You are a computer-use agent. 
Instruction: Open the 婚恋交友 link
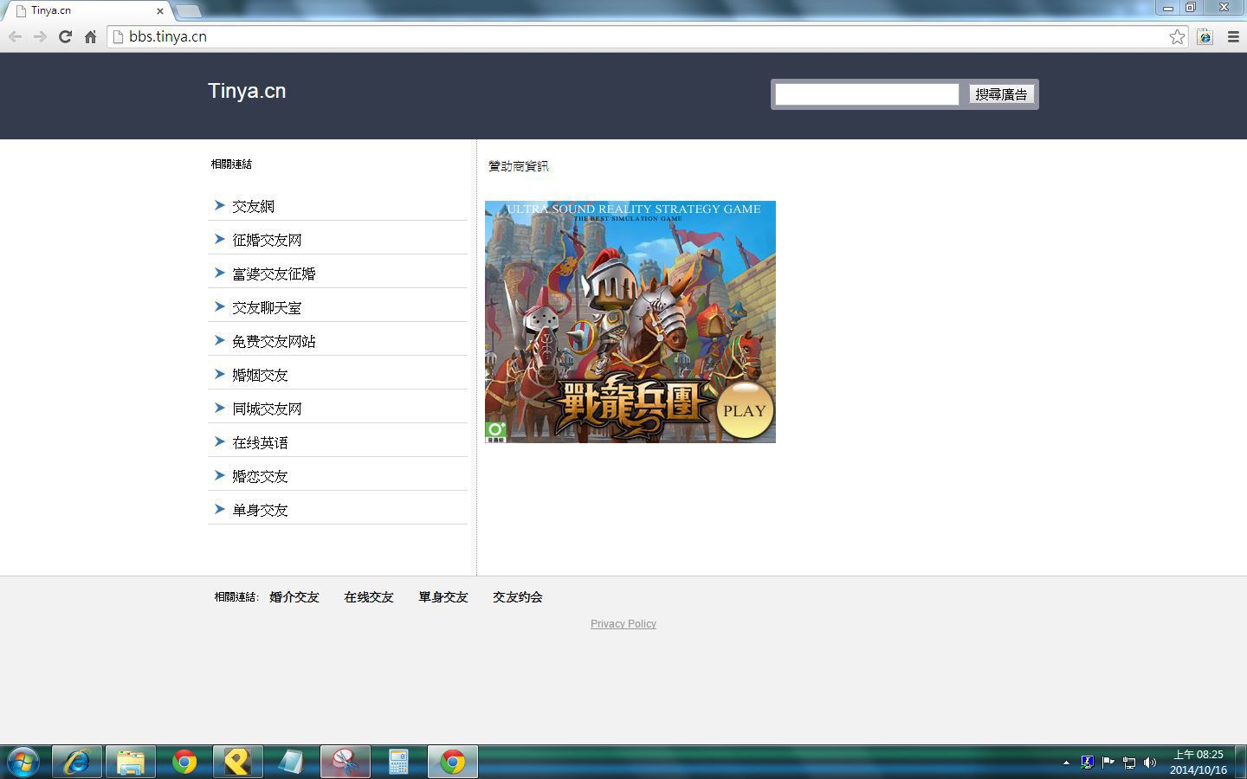260,476
